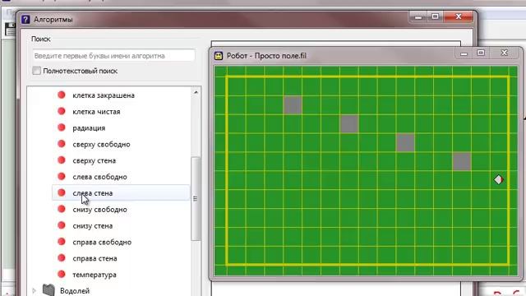Select радиация in the list
The width and height of the screenshot is (526, 296).
coord(89,128)
